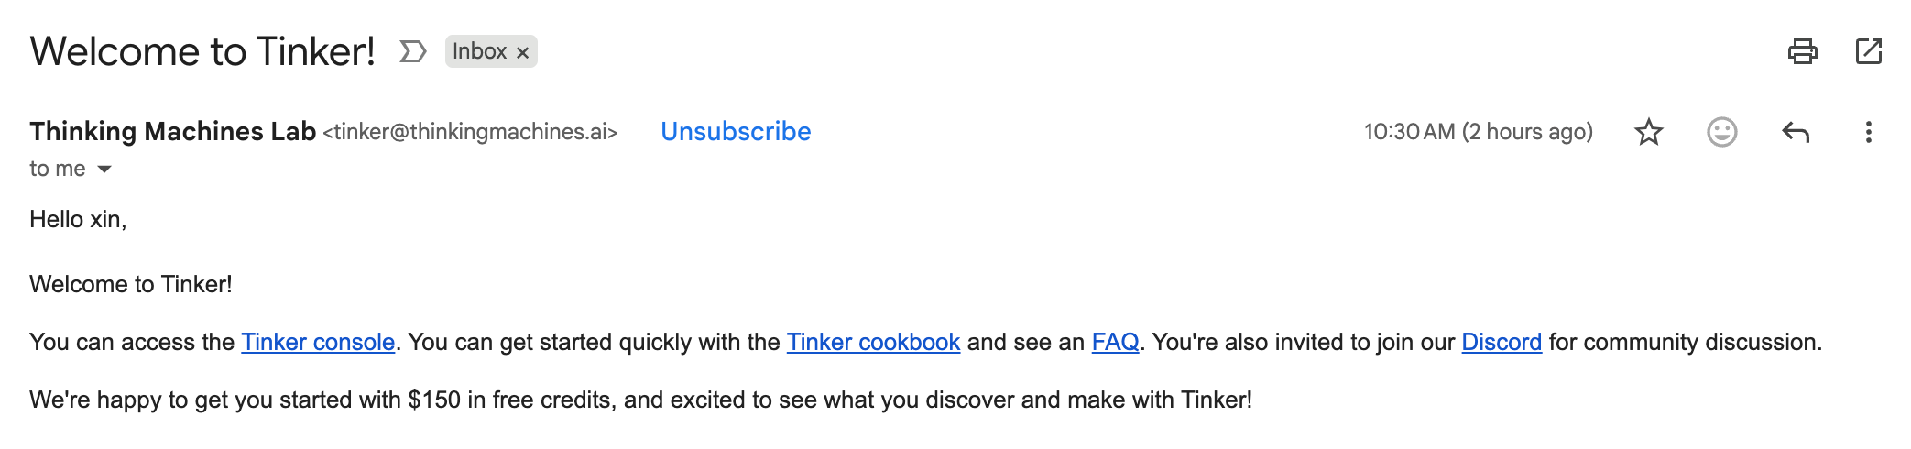Click the Inbox label chip
The height and width of the screenshot is (449, 1911).
click(x=479, y=51)
